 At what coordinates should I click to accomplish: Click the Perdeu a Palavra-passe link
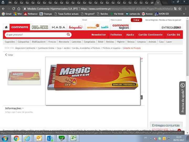click(x=170, y=20)
